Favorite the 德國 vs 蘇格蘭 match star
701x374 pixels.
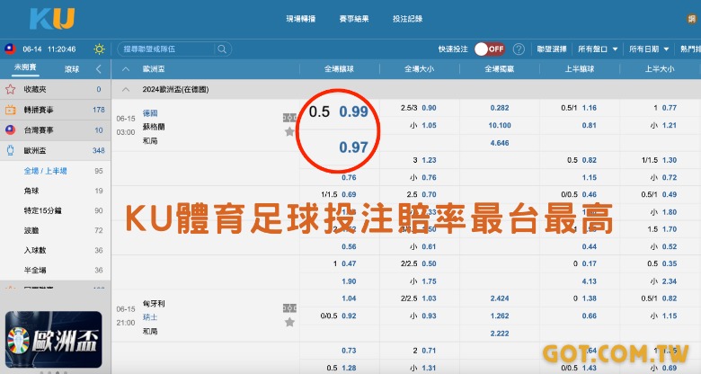point(289,131)
